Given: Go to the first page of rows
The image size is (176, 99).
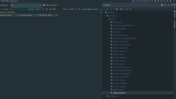Looking at the screenshot, I should point(1,9).
